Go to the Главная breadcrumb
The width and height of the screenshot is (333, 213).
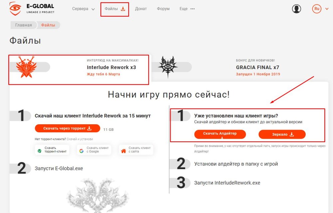[24, 25]
